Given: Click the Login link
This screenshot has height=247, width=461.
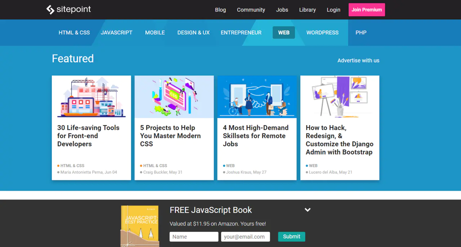Looking at the screenshot, I should coord(334,10).
